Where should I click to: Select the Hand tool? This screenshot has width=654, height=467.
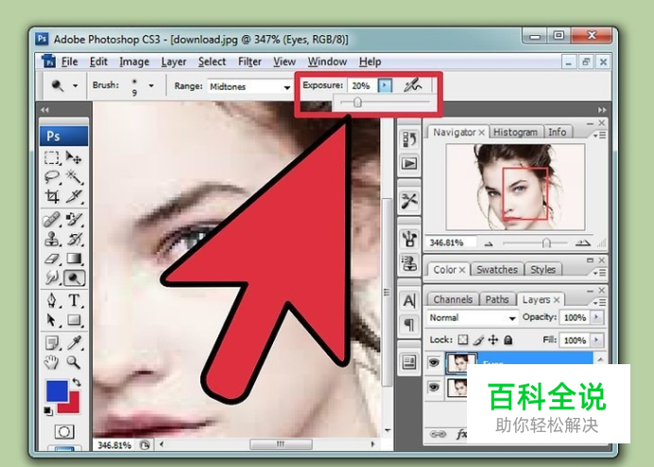pyautogui.click(x=52, y=362)
